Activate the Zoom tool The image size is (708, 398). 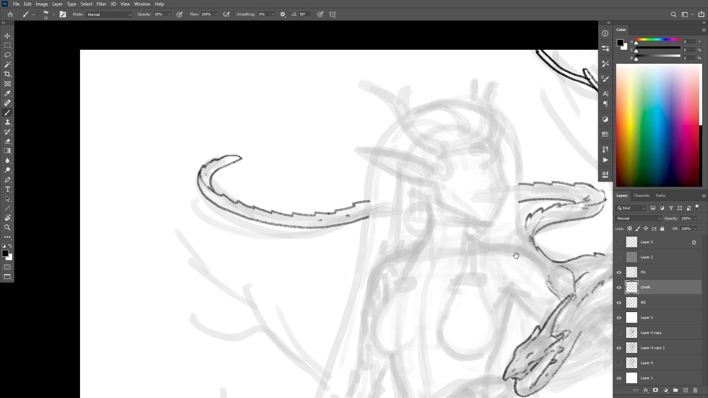pyautogui.click(x=7, y=228)
